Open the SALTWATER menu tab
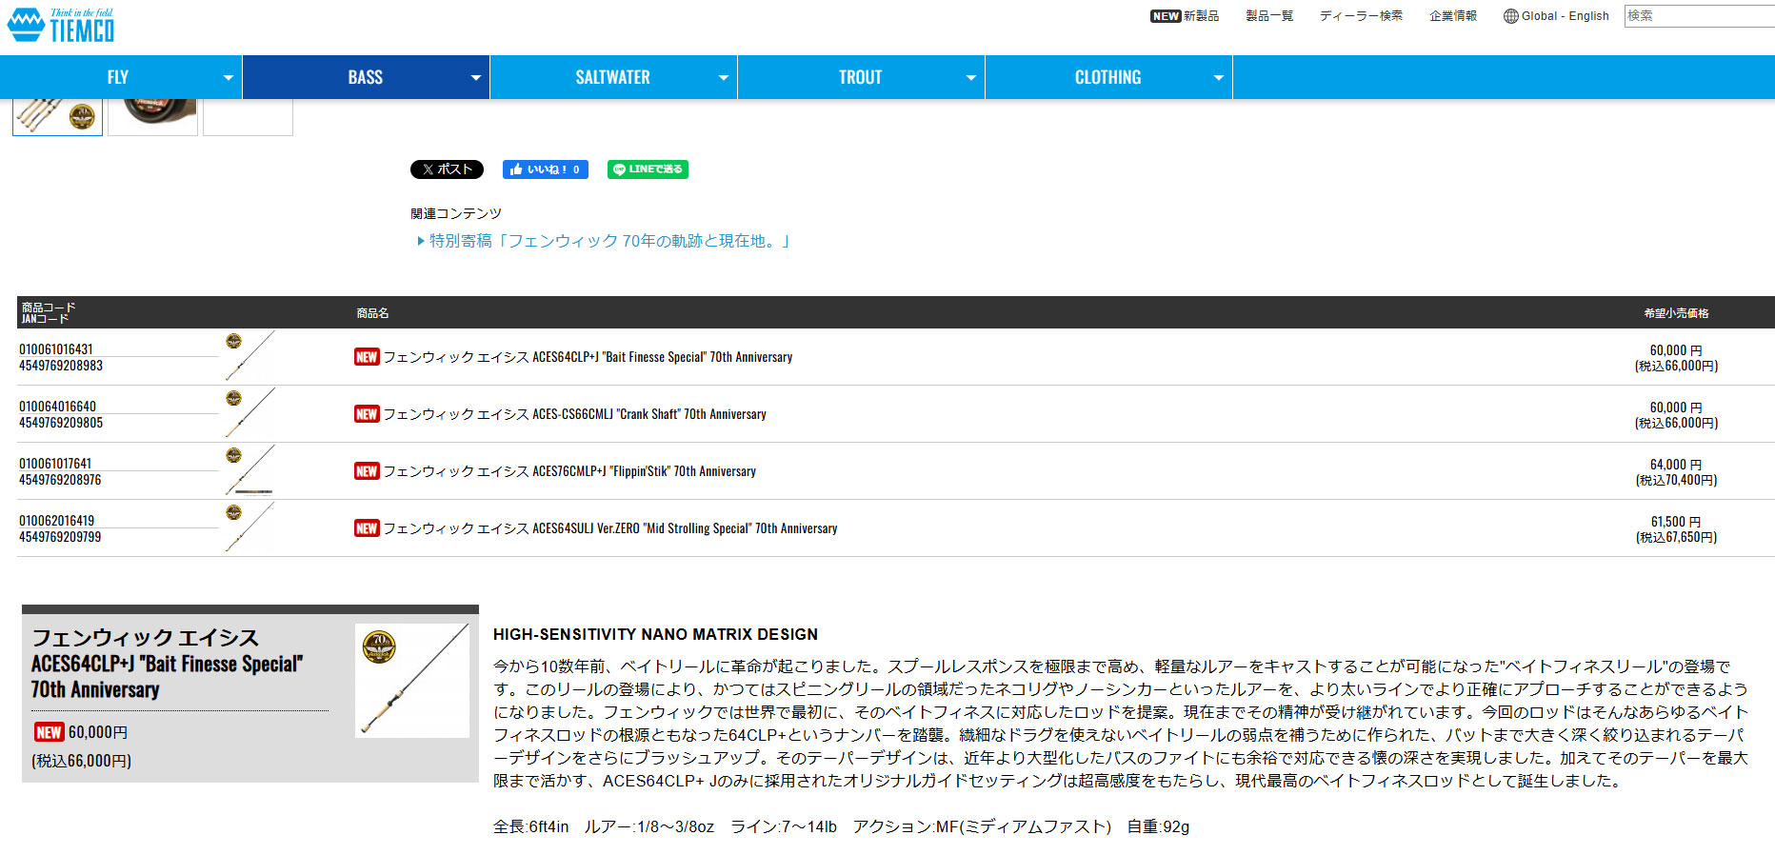Screen dimensions: 1775x855 613,77
